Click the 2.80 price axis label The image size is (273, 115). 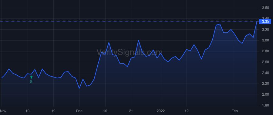[x=265, y=51]
